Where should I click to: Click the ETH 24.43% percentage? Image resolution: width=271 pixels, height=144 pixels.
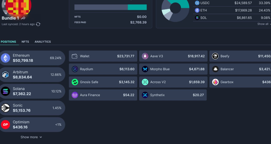(264, 10)
